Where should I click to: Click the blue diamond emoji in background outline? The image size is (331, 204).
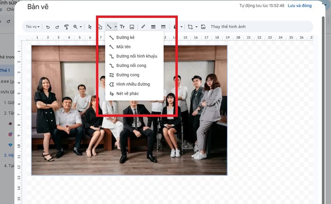[10, 145]
